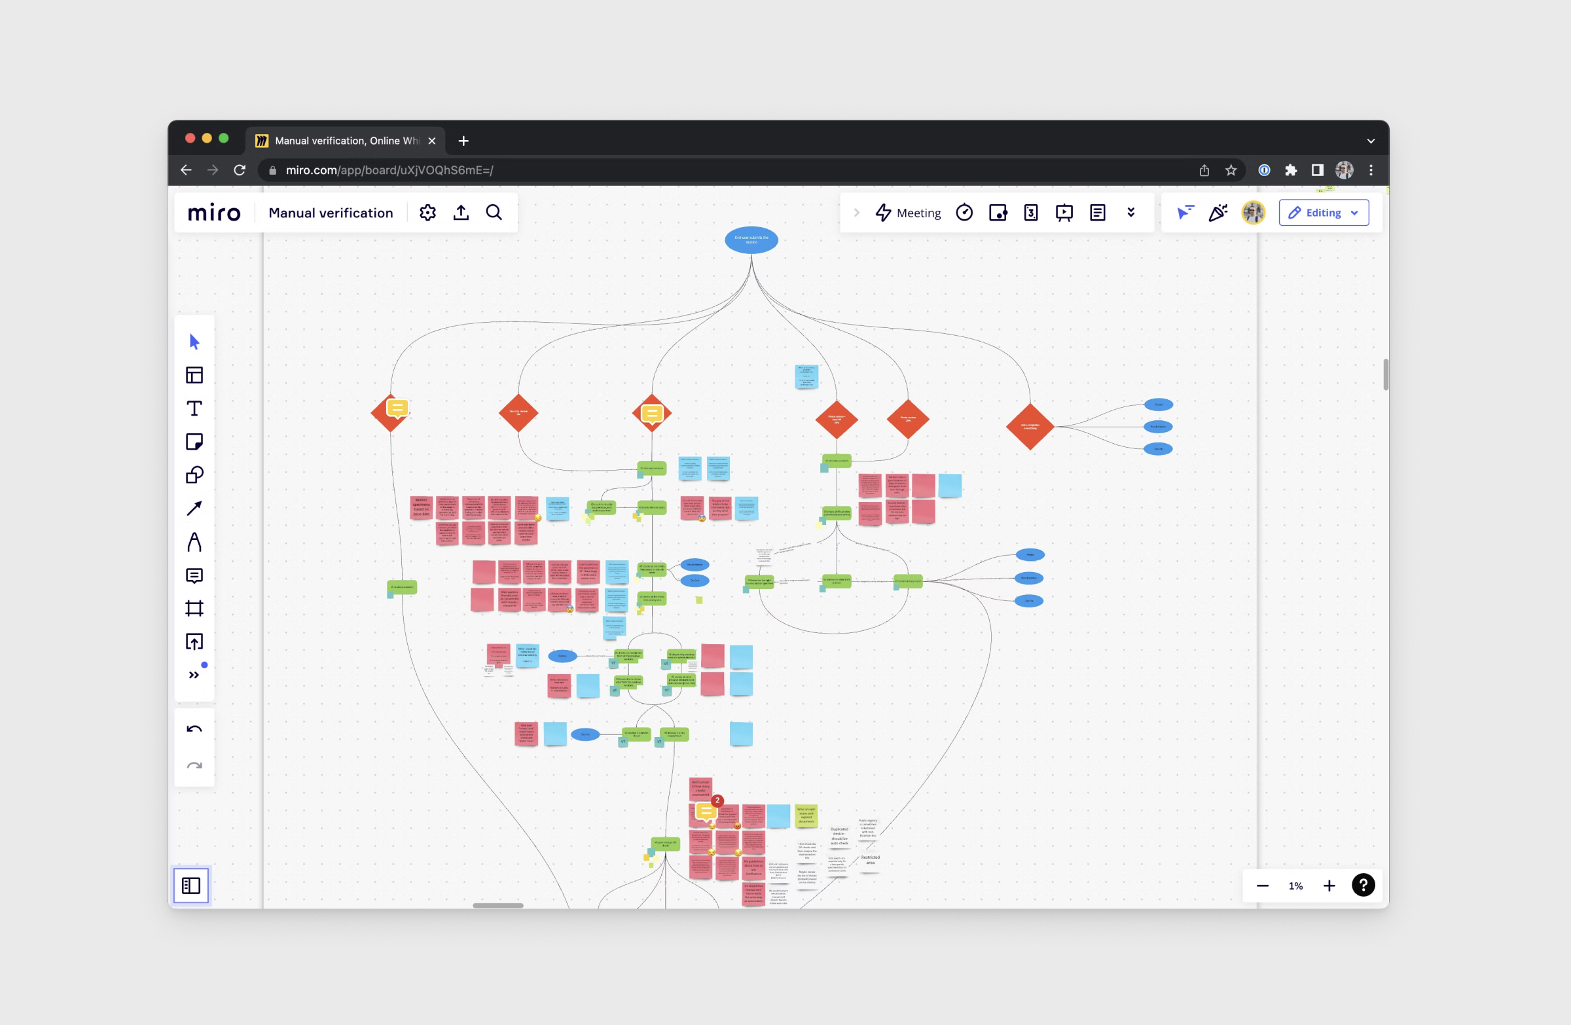The height and width of the screenshot is (1025, 1571).
Task: Select the Text tool in the left toolbar
Action: coord(194,408)
